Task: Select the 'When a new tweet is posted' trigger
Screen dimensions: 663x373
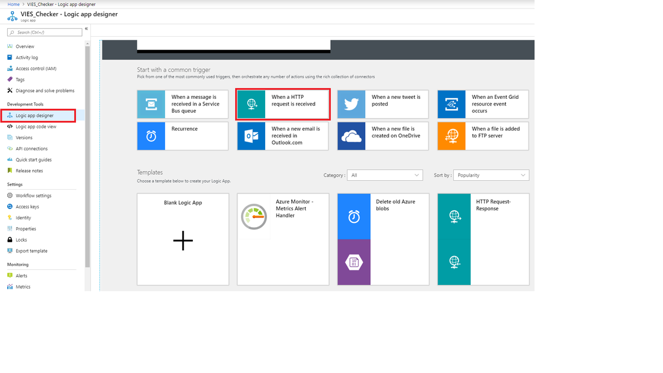Action: (382, 104)
